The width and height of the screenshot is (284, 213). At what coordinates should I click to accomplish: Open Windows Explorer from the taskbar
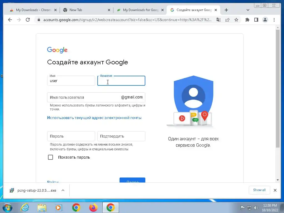tap(42, 207)
